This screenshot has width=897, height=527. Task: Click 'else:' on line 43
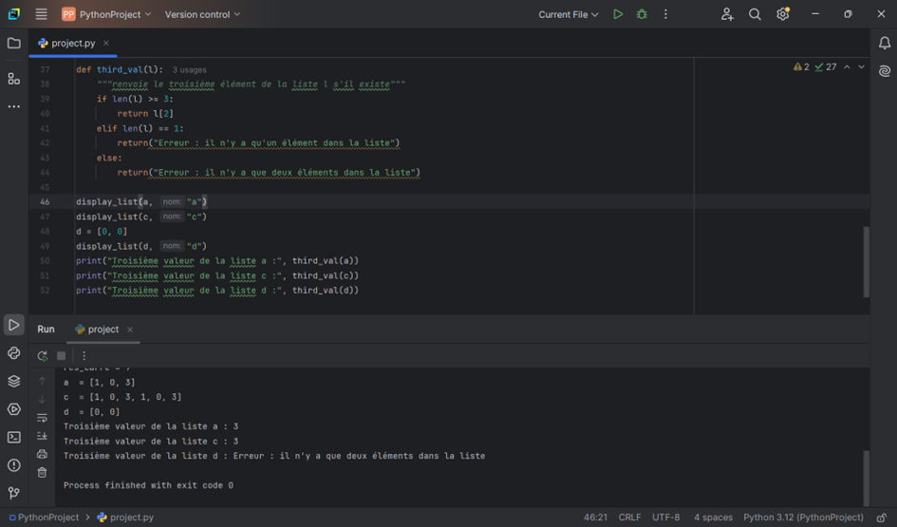(109, 158)
